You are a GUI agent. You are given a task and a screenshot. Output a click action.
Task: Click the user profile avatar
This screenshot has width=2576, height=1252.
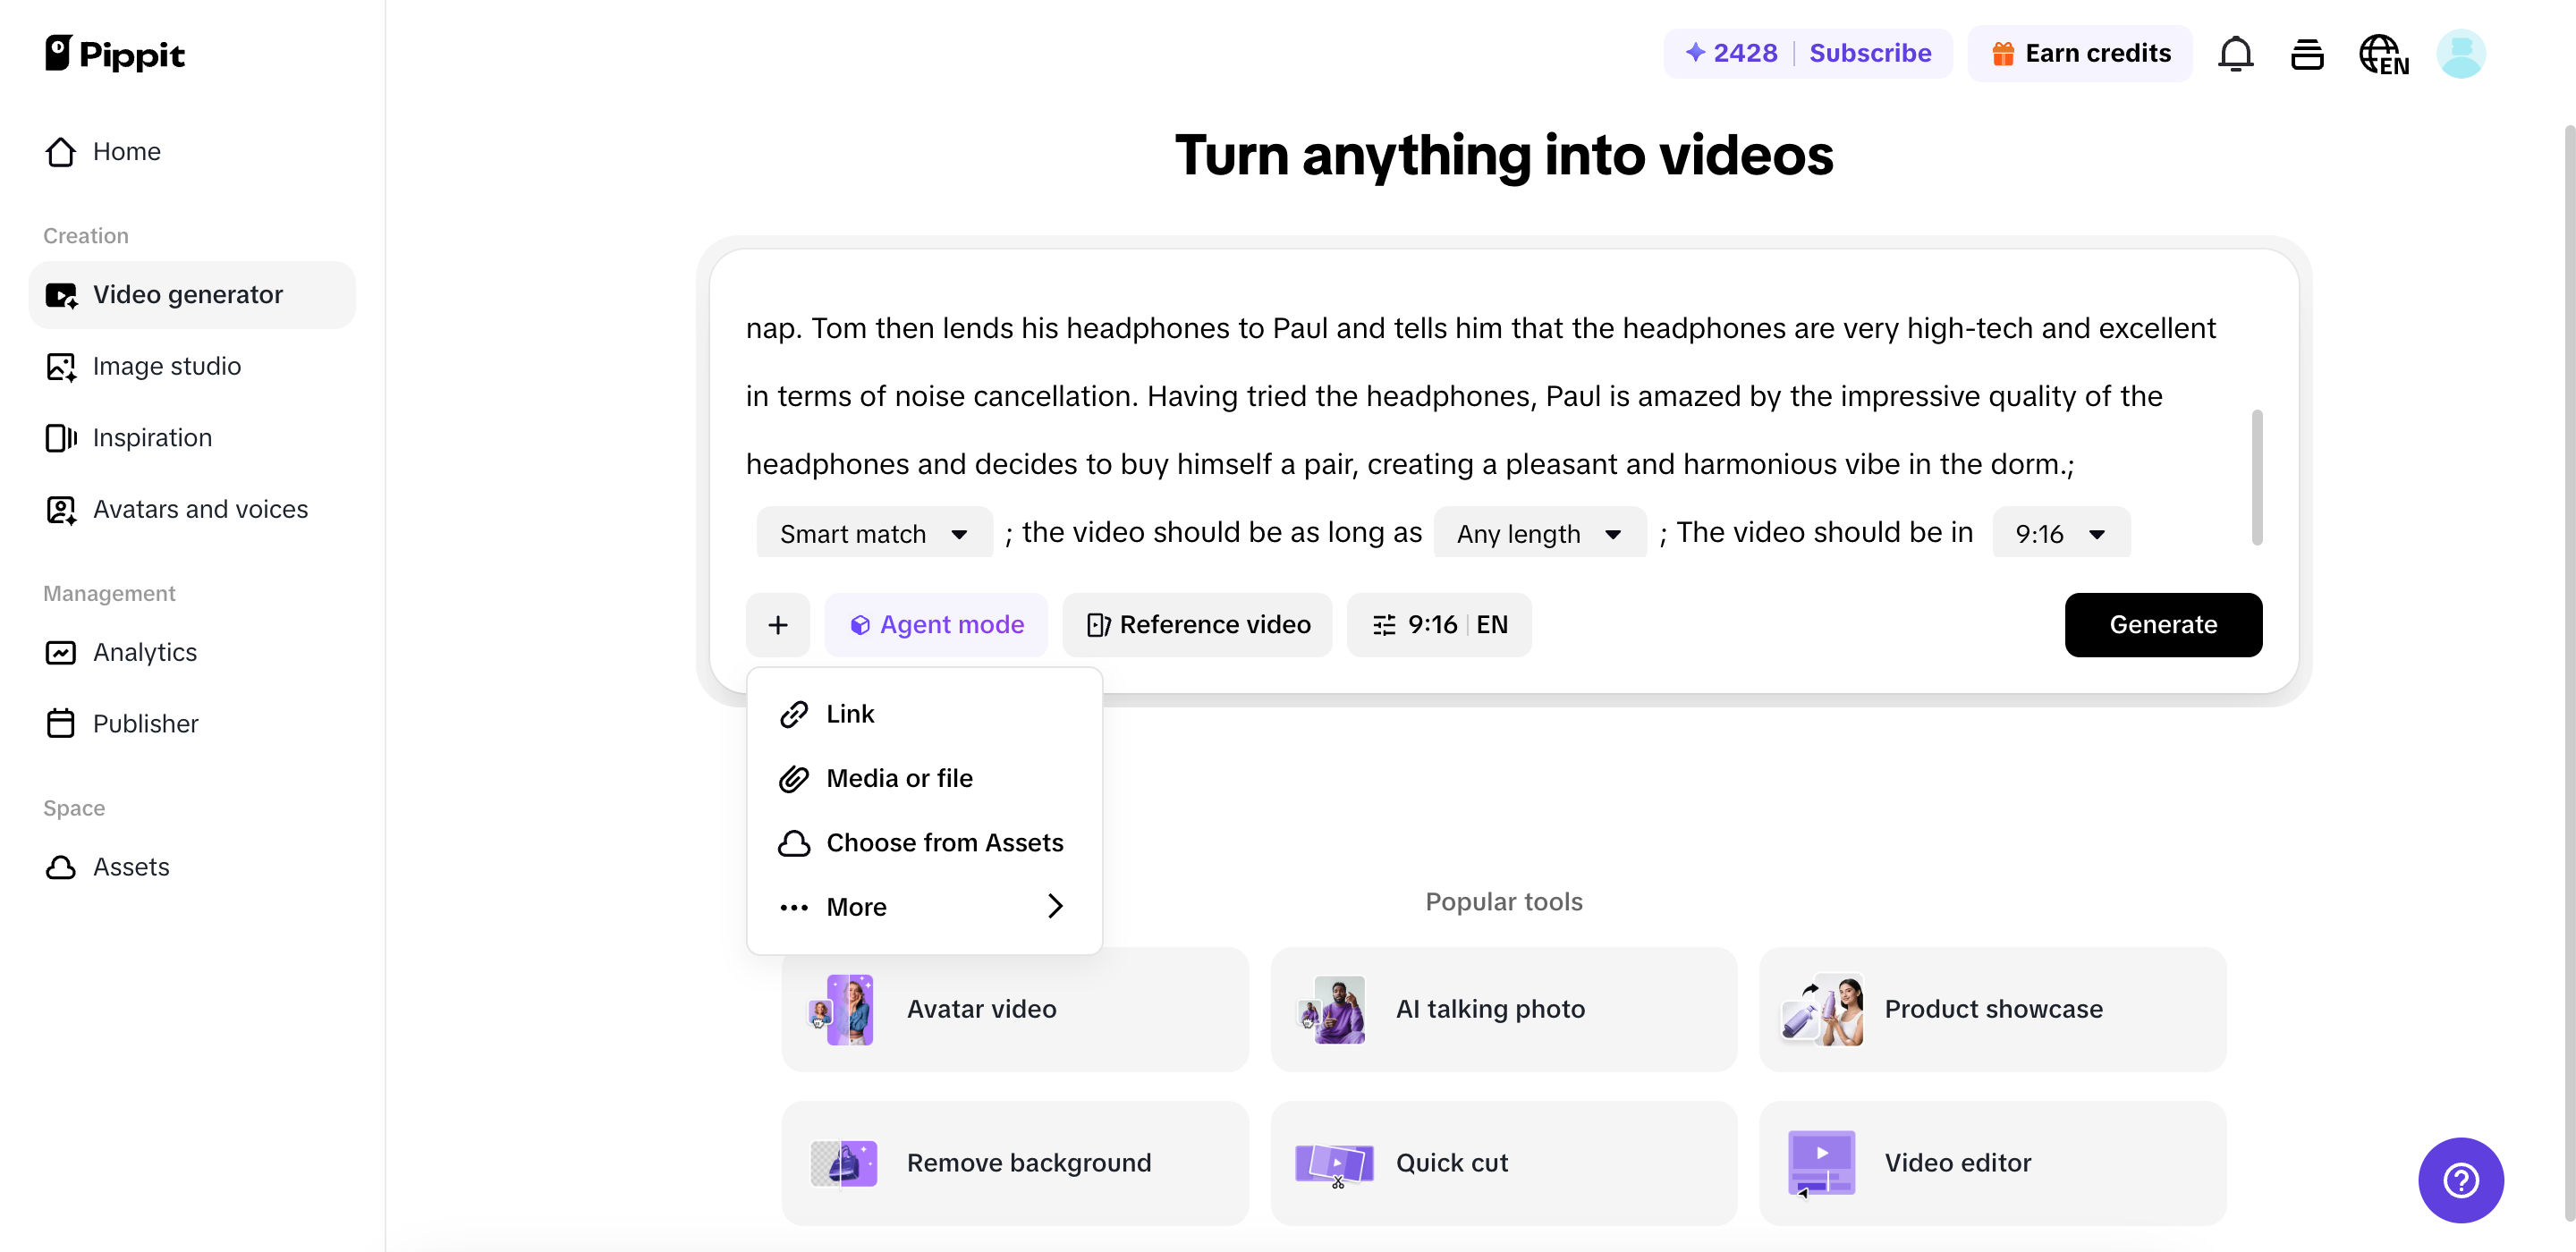pyautogui.click(x=2460, y=54)
